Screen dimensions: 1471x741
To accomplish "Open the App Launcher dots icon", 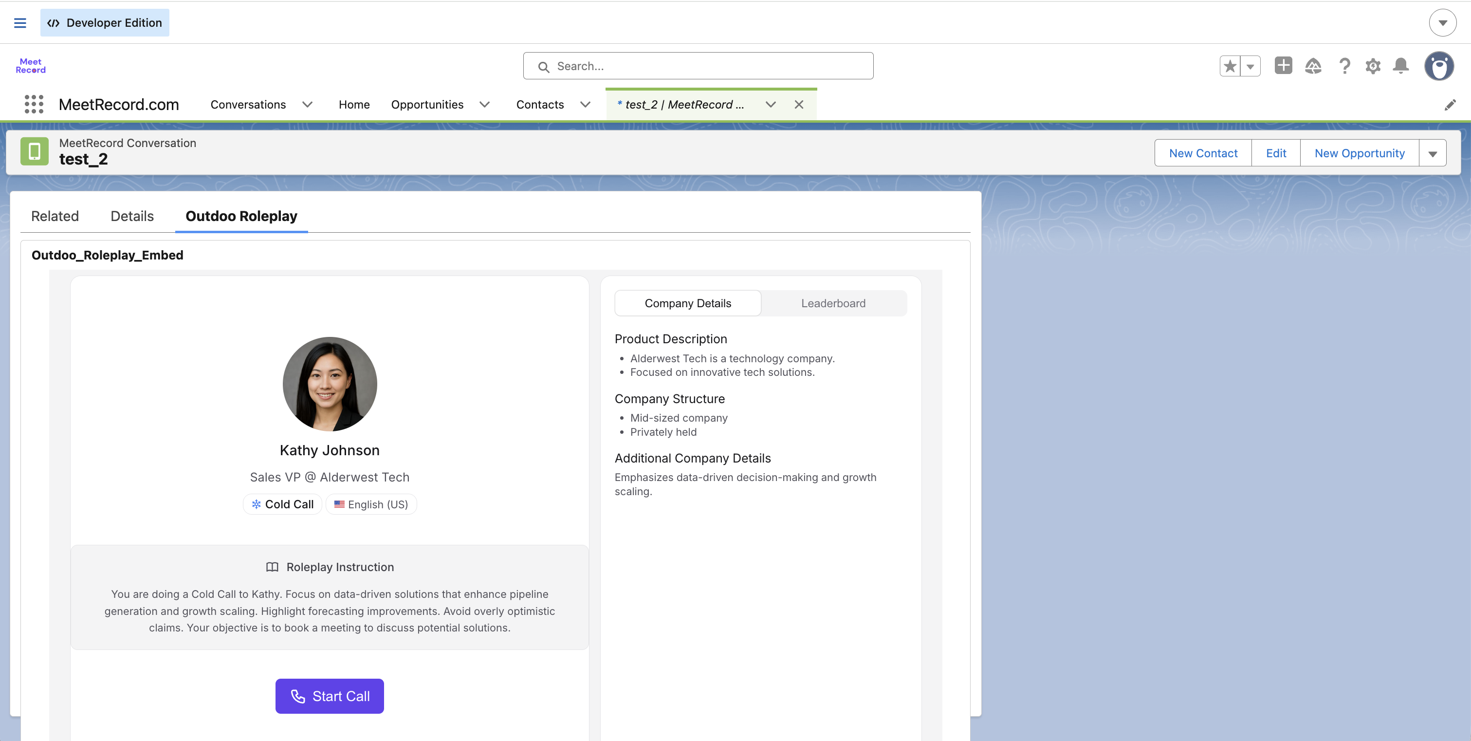I will [x=34, y=105].
